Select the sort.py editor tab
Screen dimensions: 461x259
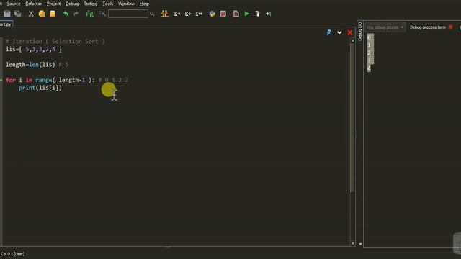[6, 24]
